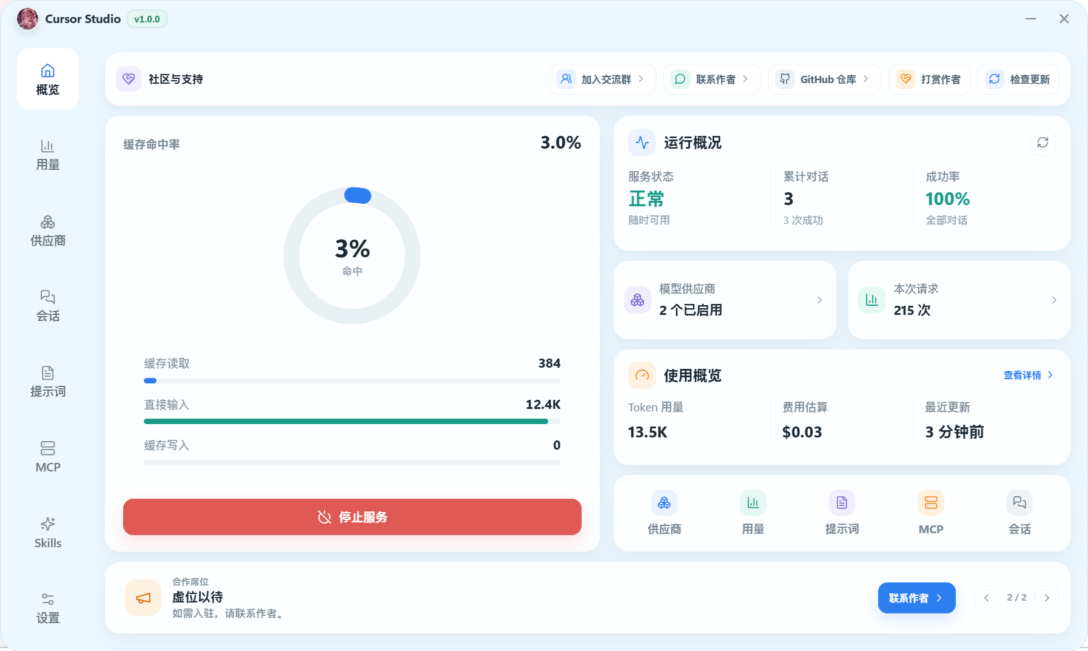This screenshot has width=1088, height=651.
Task: Click the power icon in 停止服务
Action: [x=324, y=517]
